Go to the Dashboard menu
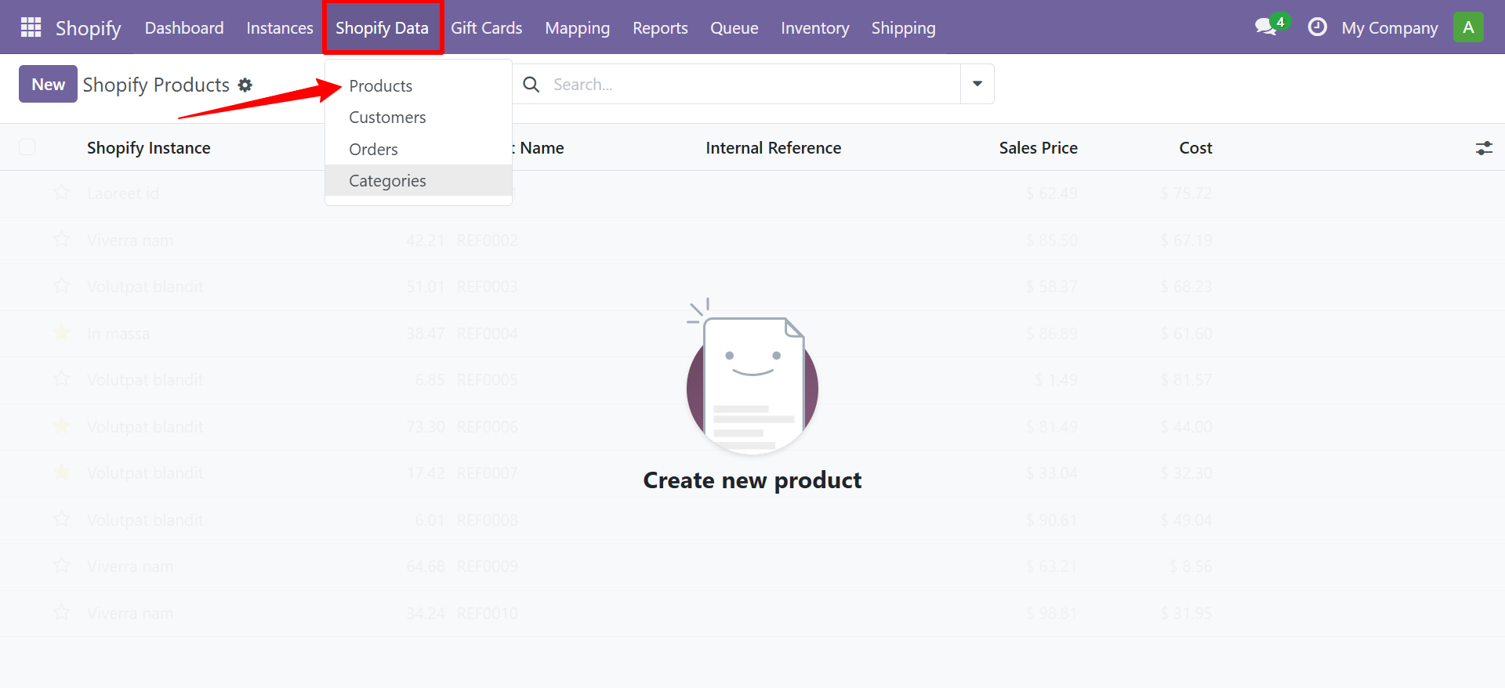Viewport: 1505px width, 688px height. coord(184,27)
